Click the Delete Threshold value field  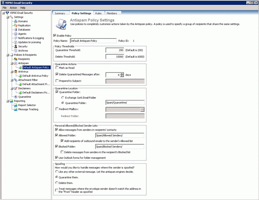(x=115, y=57)
